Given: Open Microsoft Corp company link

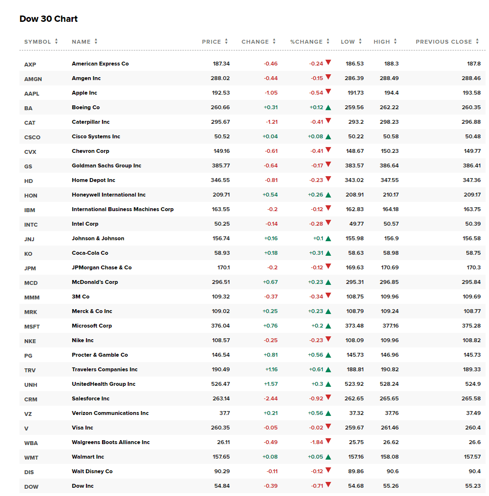Looking at the screenshot, I should click(92, 326).
